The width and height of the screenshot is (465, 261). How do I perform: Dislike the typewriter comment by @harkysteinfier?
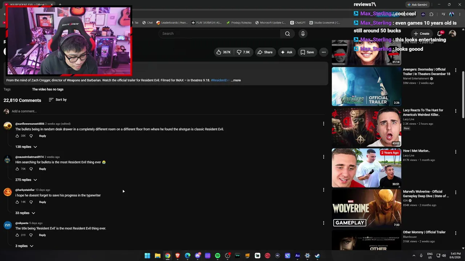point(31,202)
